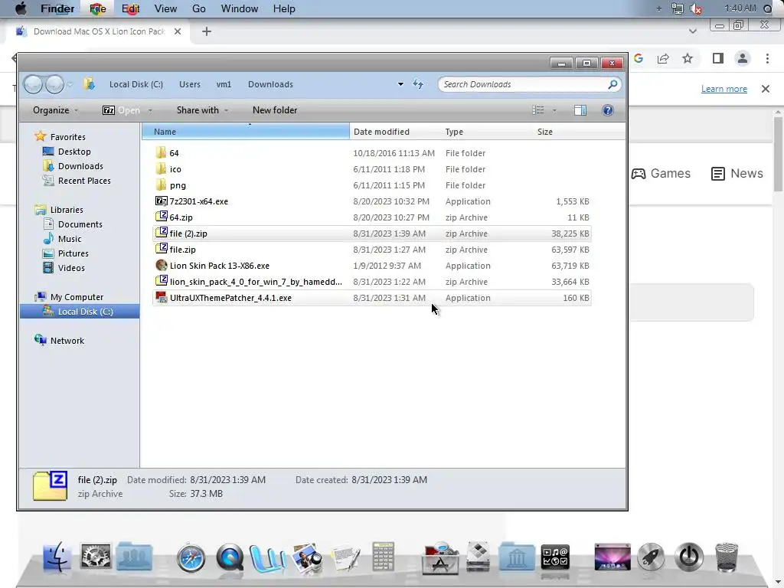784x588 pixels.
Task: Open the desktop wallpaper icon in dock
Action: pos(612,557)
